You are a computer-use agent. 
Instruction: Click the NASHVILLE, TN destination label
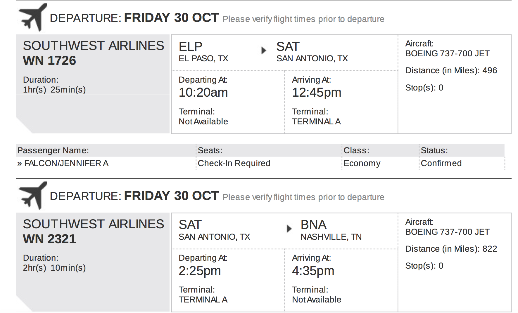[331, 237]
